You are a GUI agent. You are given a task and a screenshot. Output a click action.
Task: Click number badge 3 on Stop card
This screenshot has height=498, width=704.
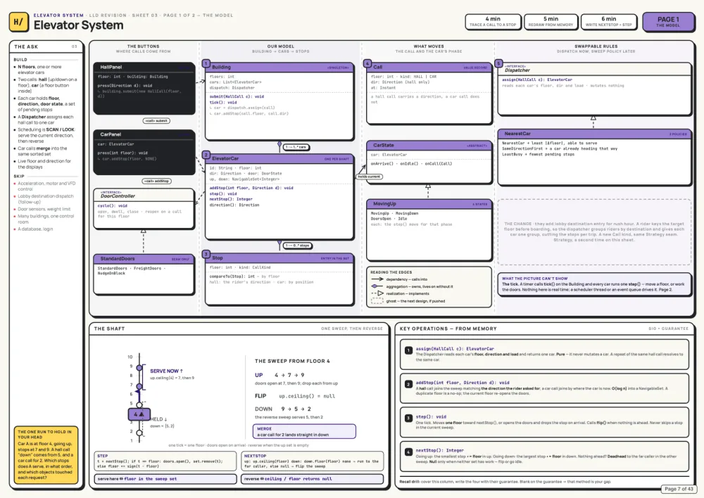tap(206, 255)
